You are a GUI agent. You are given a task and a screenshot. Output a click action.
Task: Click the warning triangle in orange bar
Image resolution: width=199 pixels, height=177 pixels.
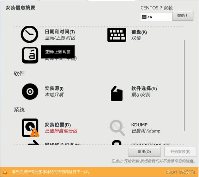[x=5, y=172]
